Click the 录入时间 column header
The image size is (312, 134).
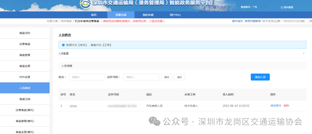click(228, 95)
